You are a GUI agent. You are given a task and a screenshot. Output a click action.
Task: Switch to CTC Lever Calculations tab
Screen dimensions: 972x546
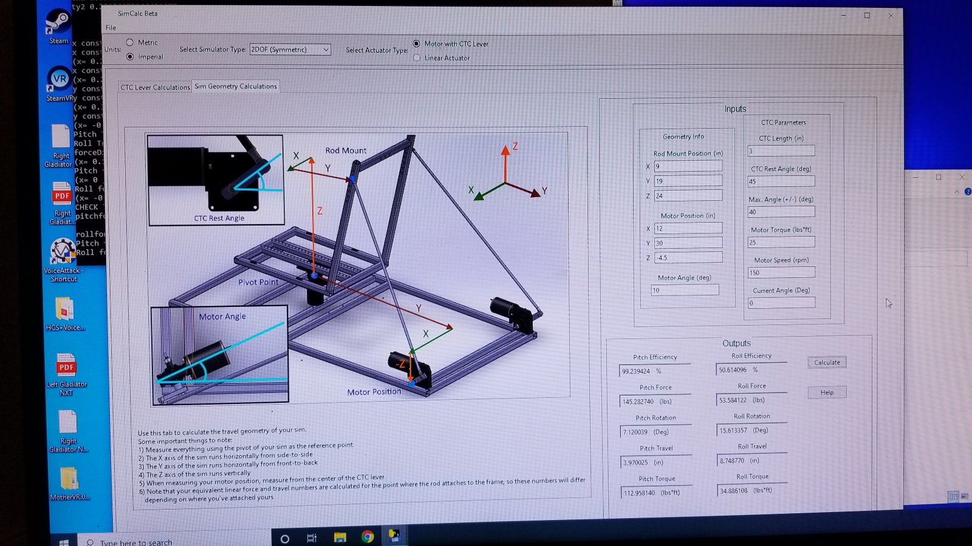point(155,87)
